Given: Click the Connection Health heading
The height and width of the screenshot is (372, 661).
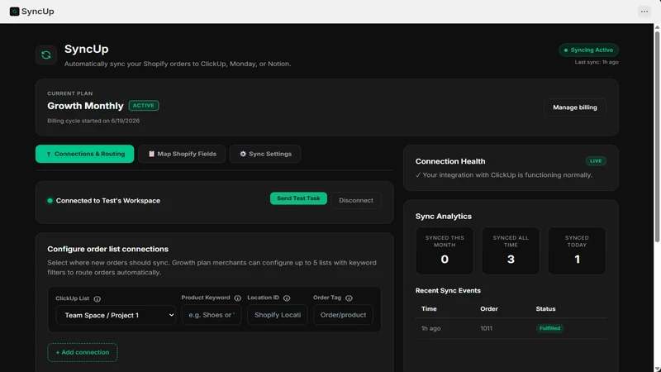Looking at the screenshot, I should coord(450,161).
